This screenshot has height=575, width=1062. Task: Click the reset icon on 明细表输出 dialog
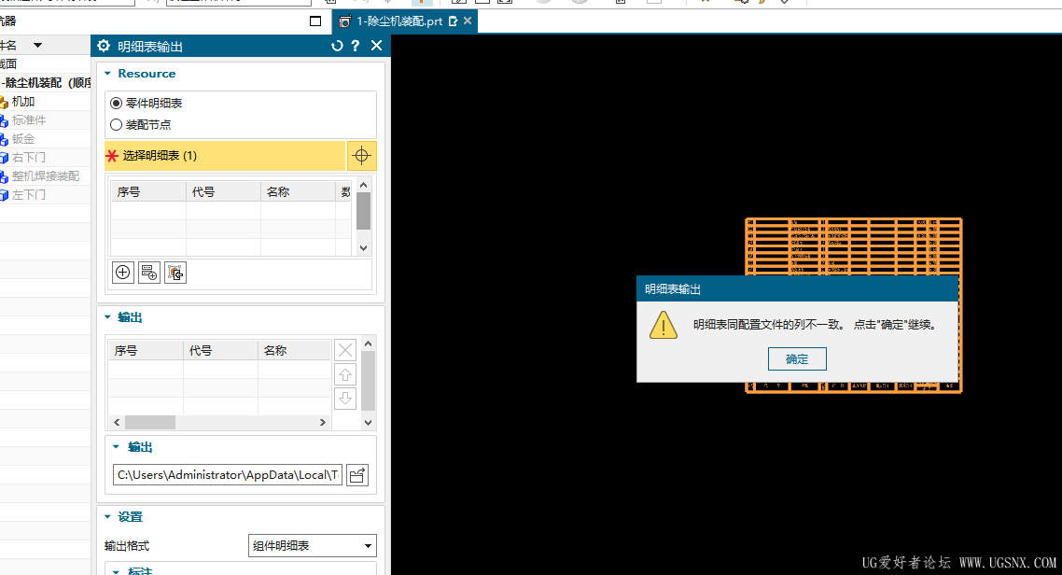click(x=337, y=45)
